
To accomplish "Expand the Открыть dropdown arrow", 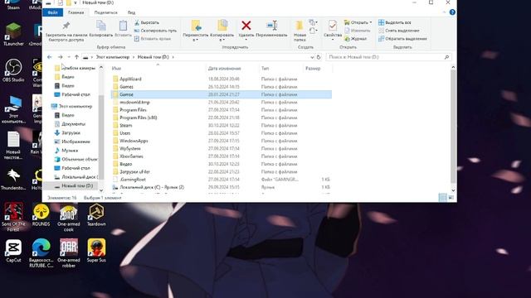I will [x=371, y=22].
